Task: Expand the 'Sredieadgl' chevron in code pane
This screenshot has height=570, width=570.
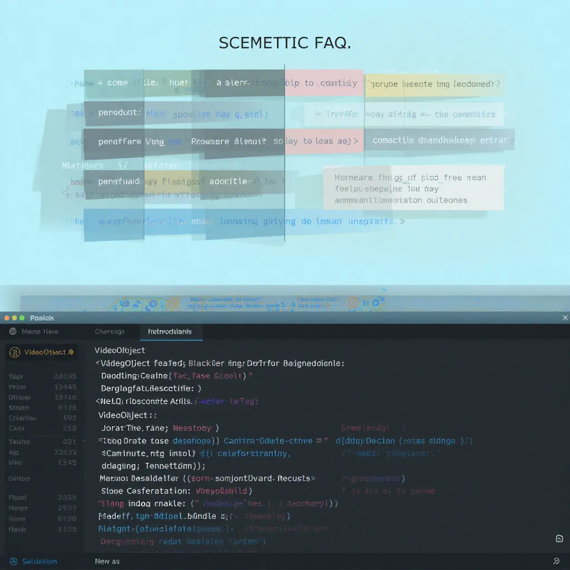Action: [404, 428]
